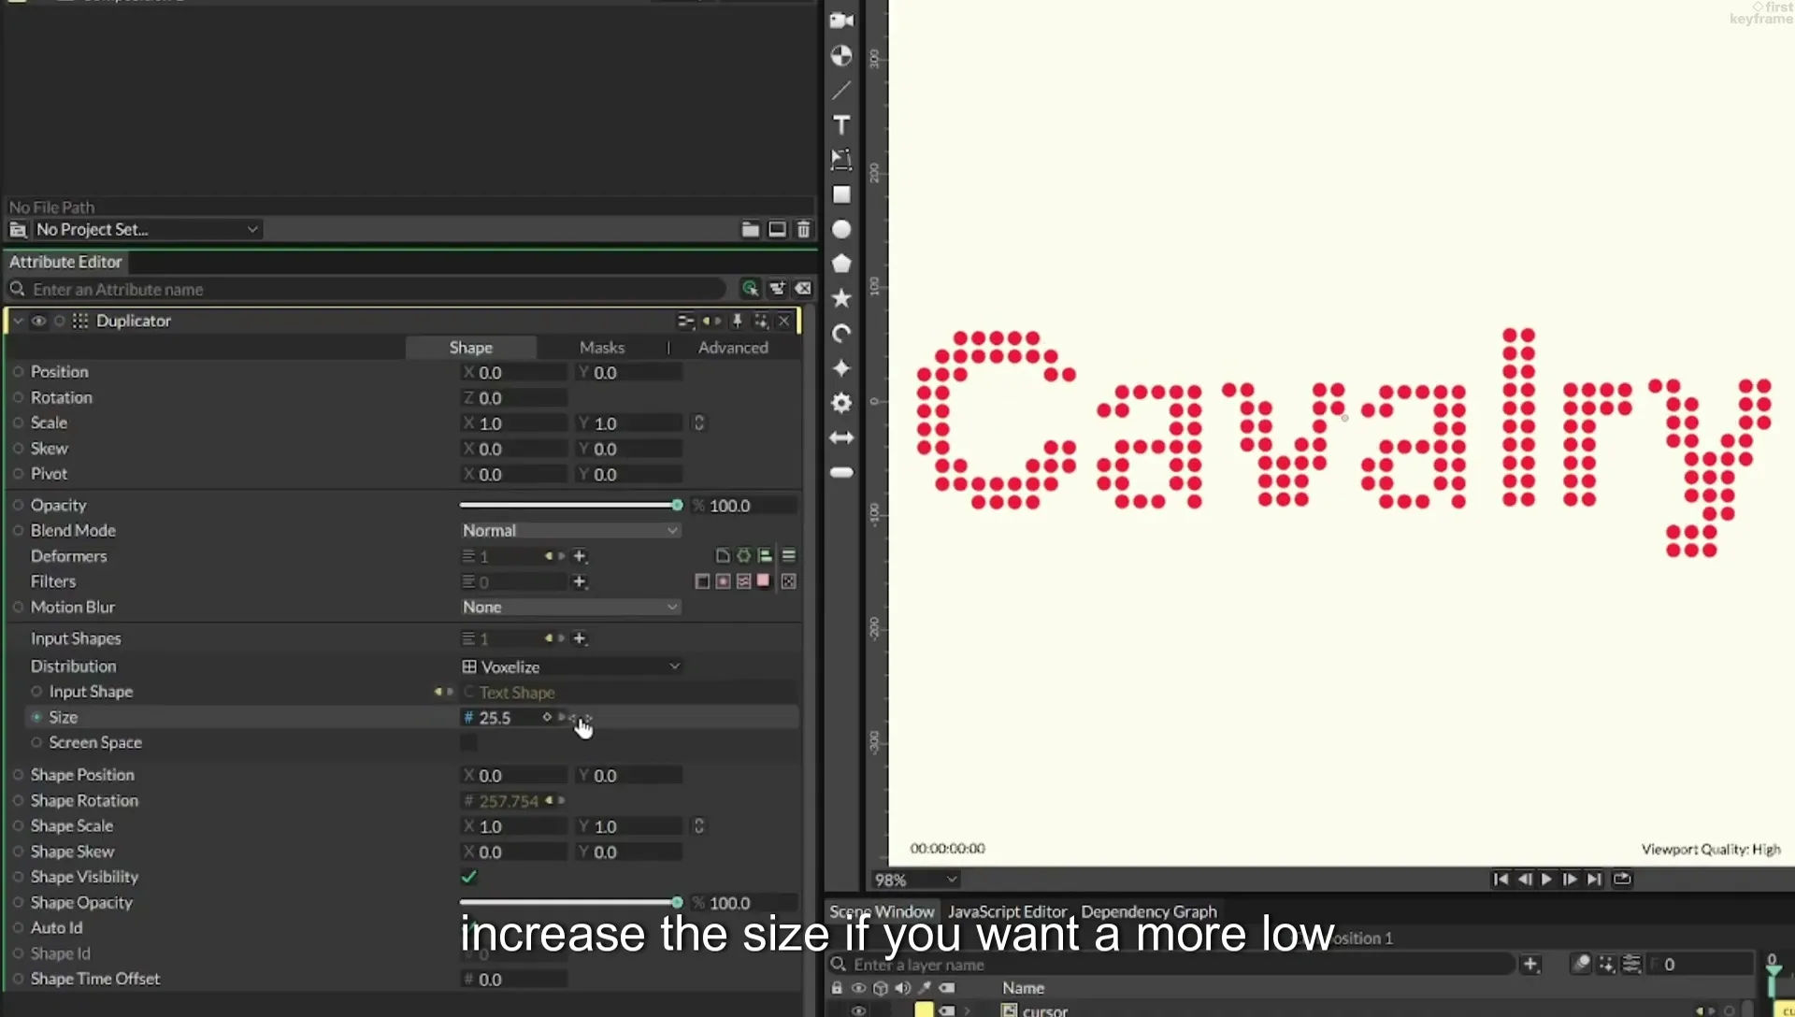This screenshot has width=1795, height=1017.
Task: Select the Cog shape tool
Action: [x=841, y=403]
